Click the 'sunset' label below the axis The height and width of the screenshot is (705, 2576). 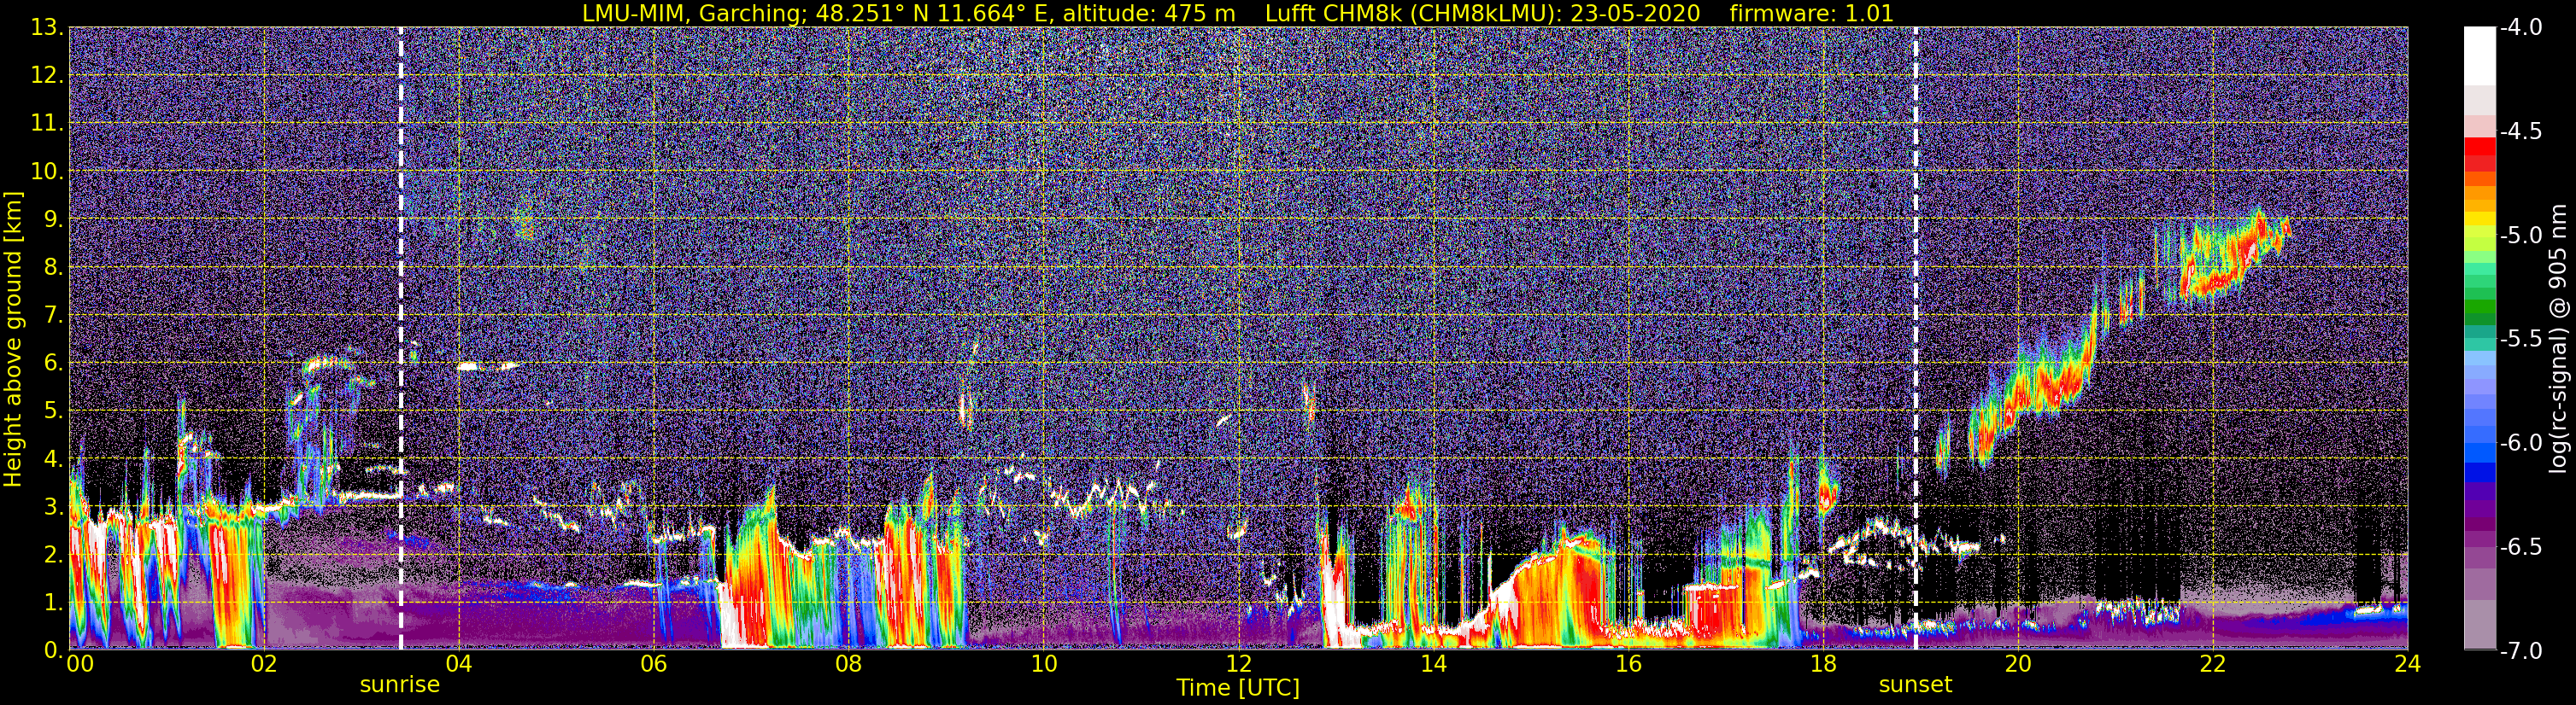[1915, 685]
